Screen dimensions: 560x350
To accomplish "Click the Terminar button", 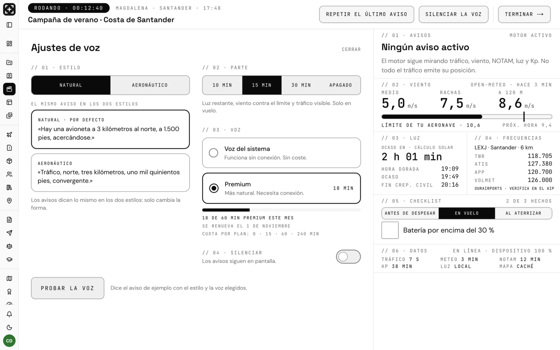I will click(x=524, y=14).
